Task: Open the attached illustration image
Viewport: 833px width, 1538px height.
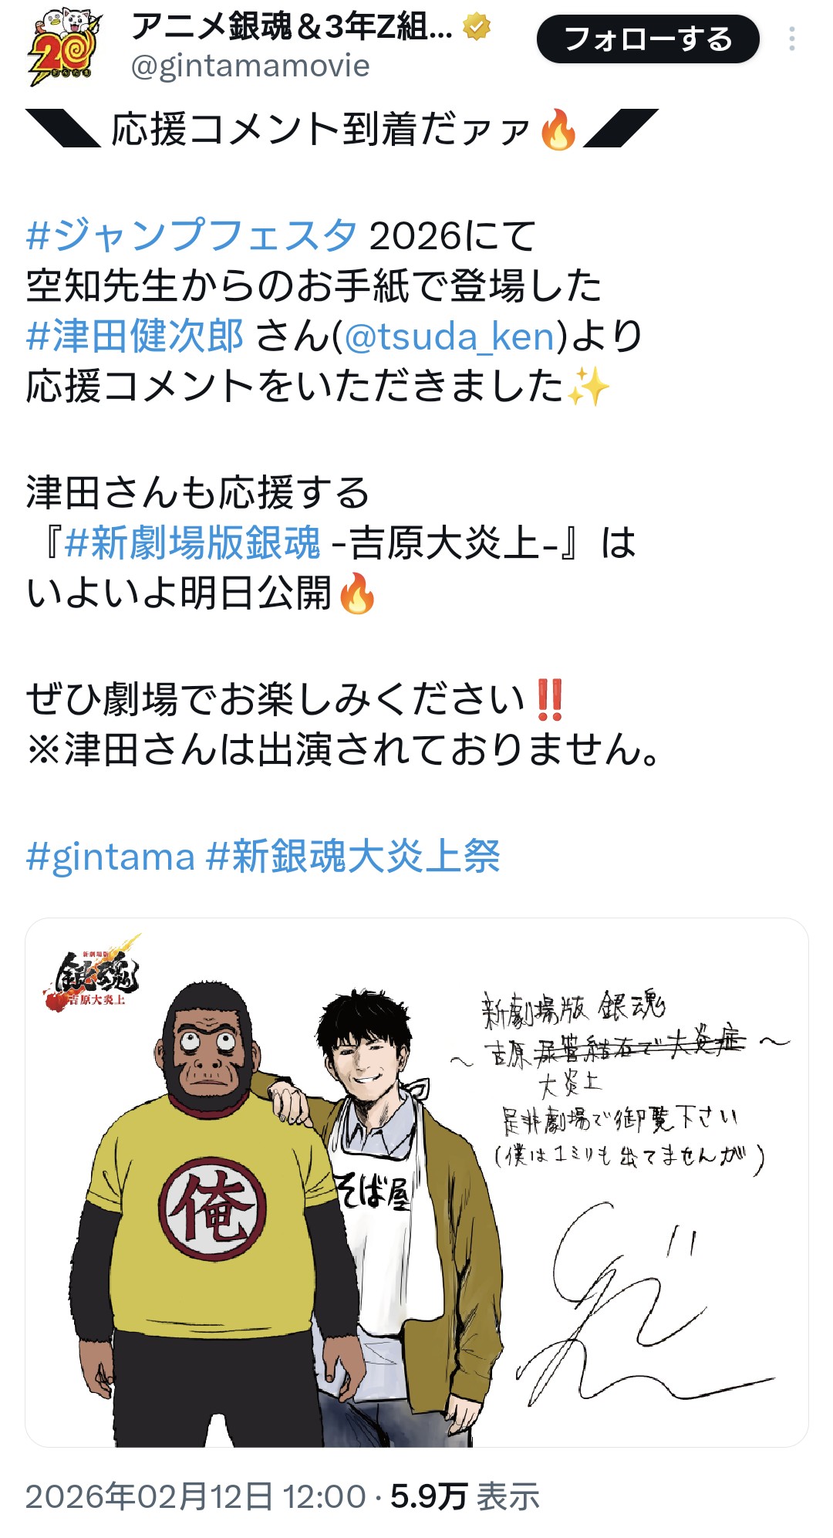Action: click(416, 1182)
